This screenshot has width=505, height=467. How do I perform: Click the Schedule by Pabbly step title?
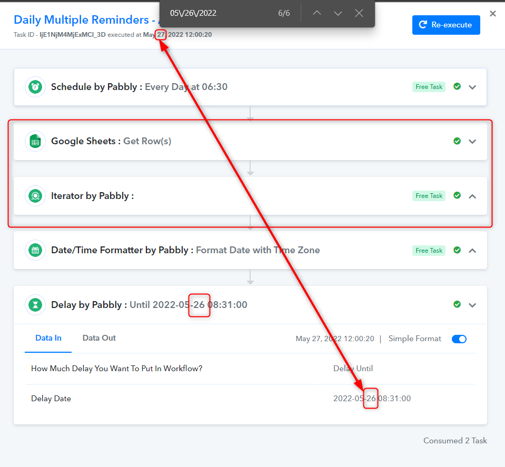(x=139, y=87)
